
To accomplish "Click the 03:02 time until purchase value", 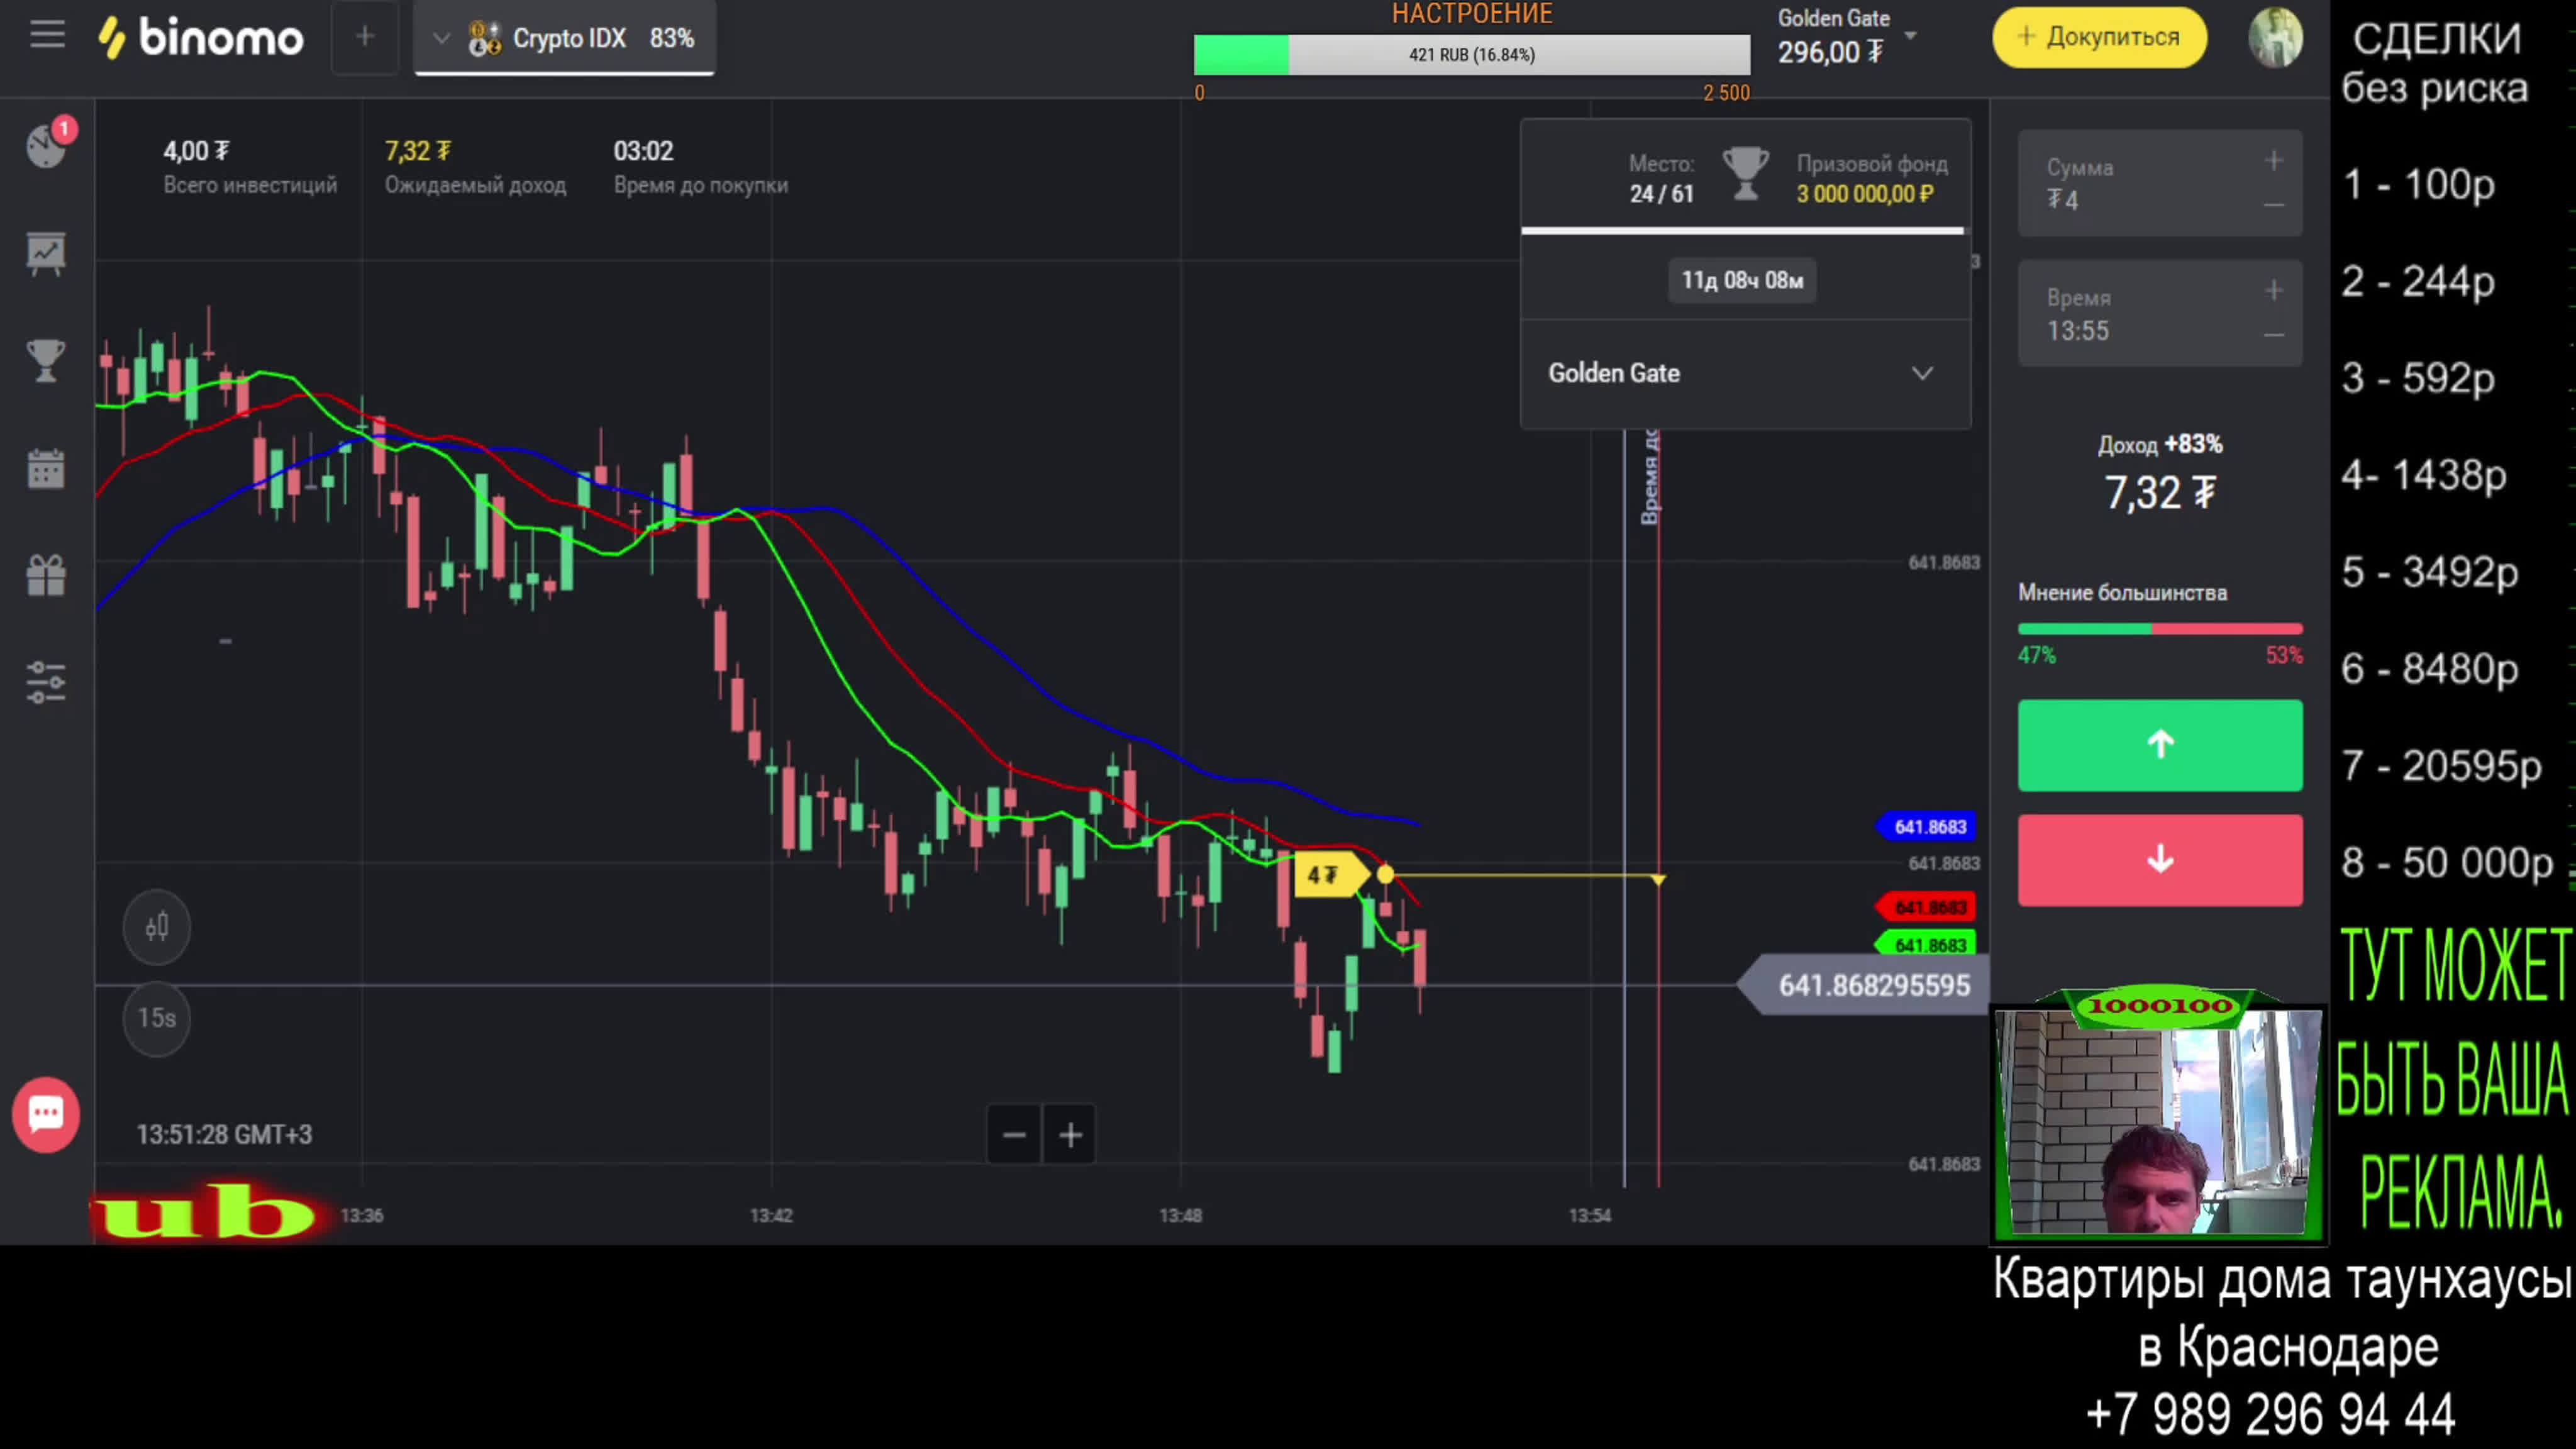I will click(x=643, y=151).
